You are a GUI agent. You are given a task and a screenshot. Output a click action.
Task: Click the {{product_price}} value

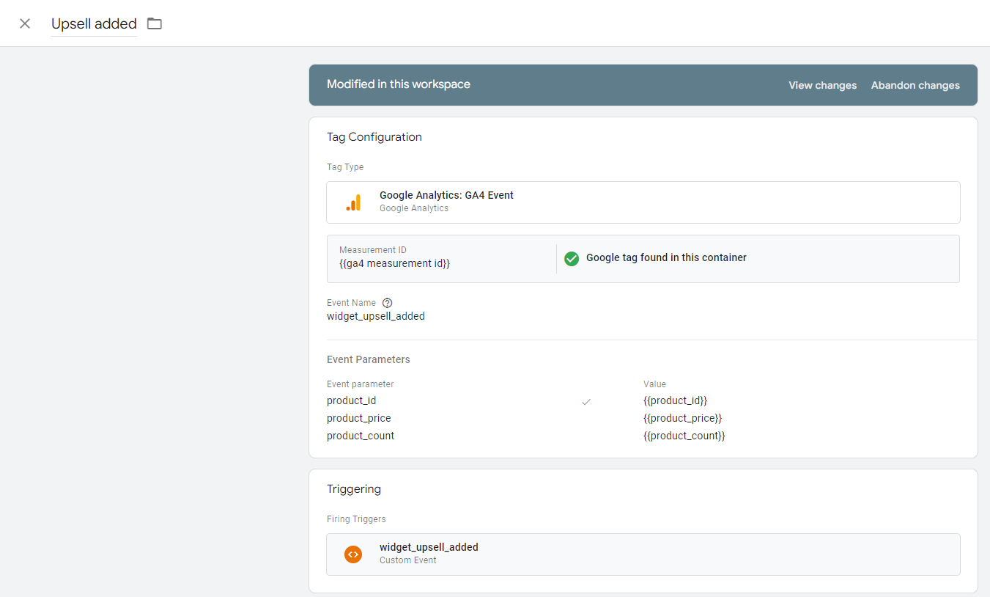click(682, 418)
